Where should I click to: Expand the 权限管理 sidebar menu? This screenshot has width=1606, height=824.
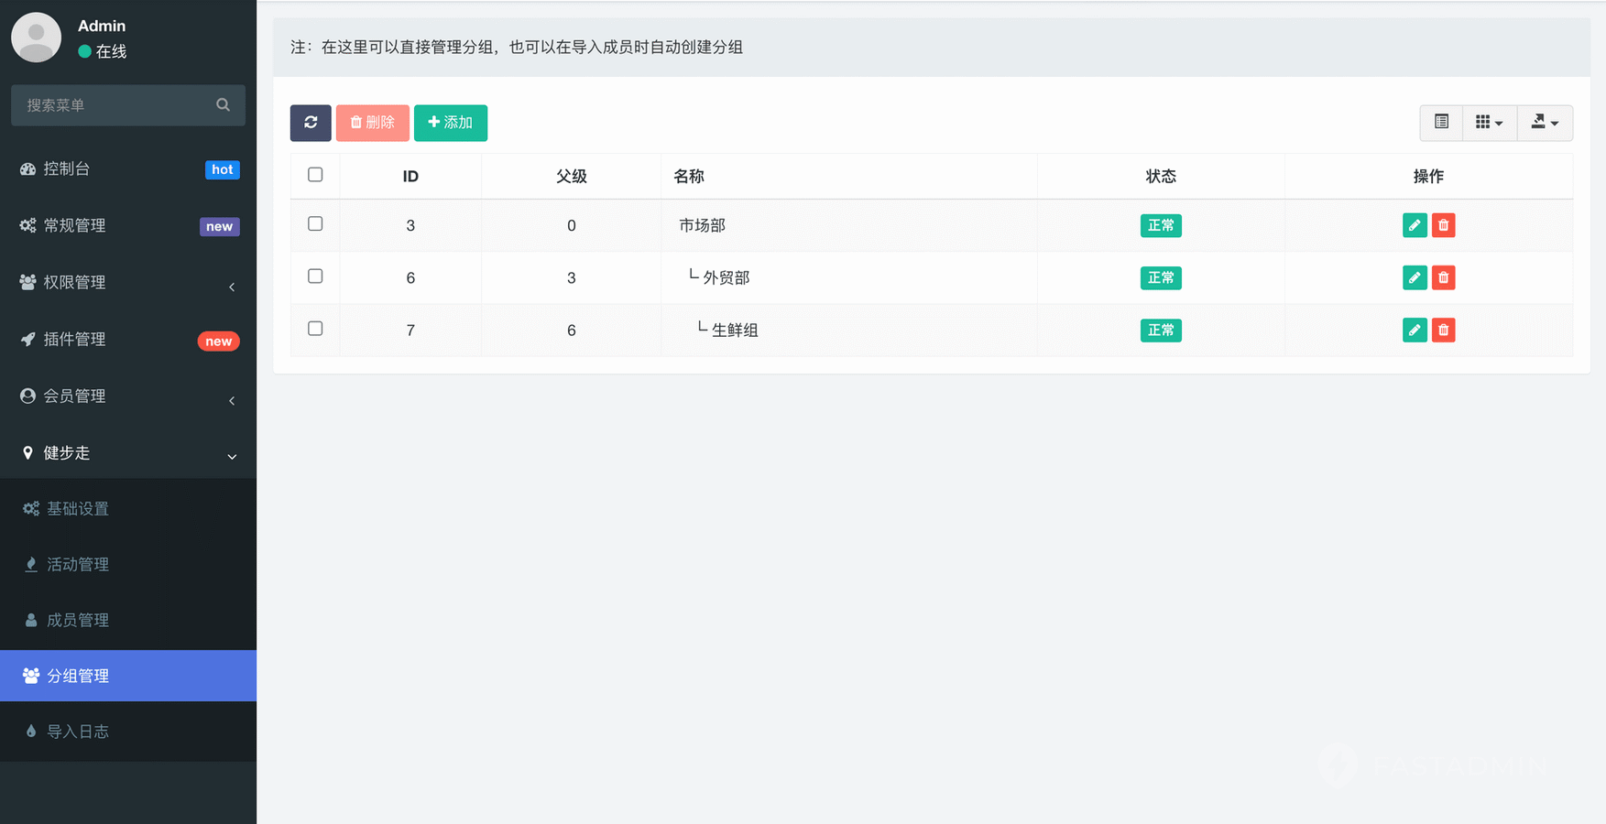point(128,283)
